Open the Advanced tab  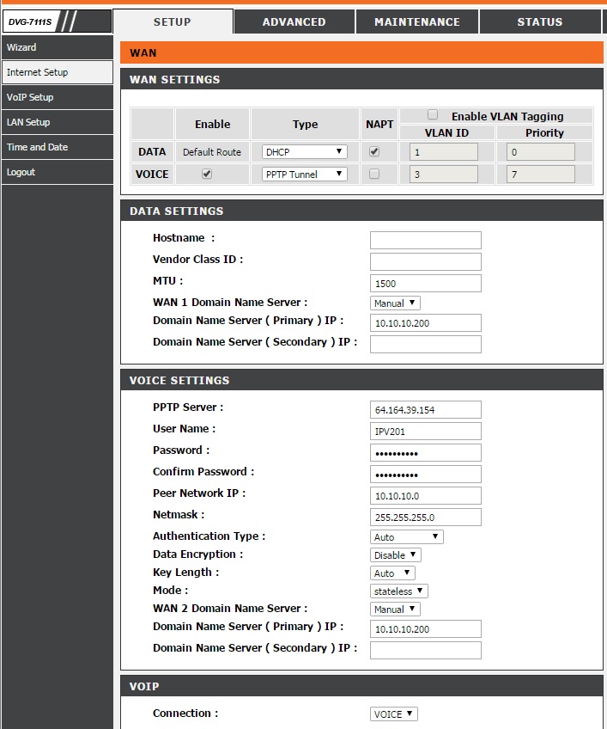294,21
